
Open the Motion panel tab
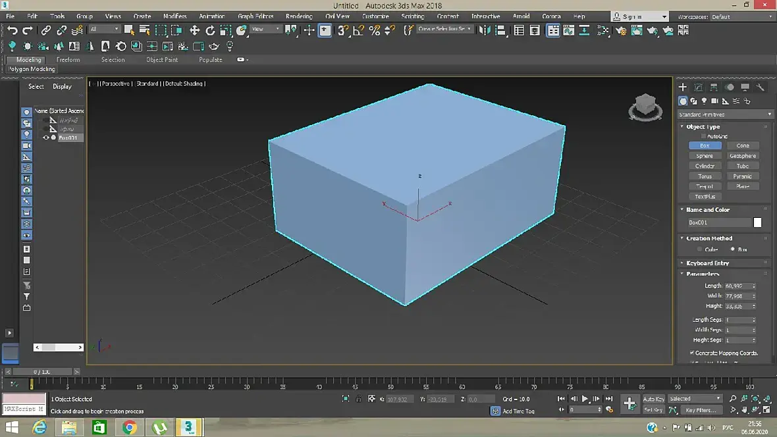[x=730, y=87]
